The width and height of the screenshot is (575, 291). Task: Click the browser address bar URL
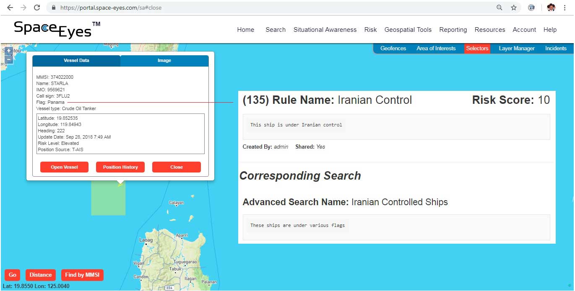111,8
